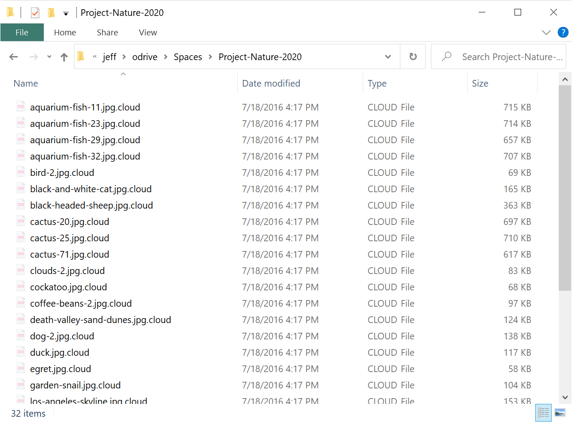Open the File menu tab

(22, 32)
